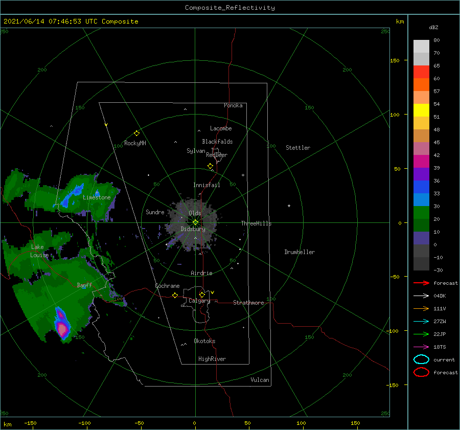Click the Vulcan label
460x430 pixels.
pos(260,380)
